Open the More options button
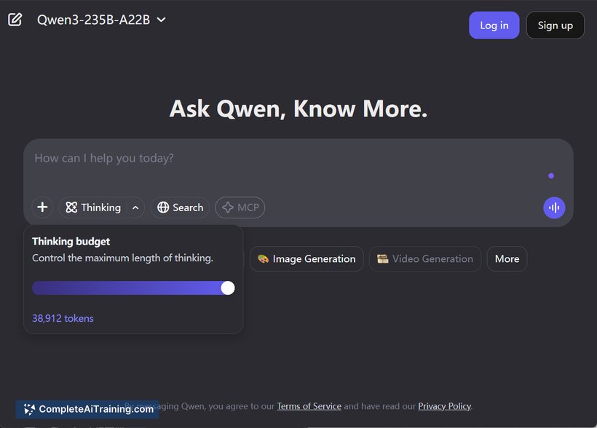 coord(507,259)
